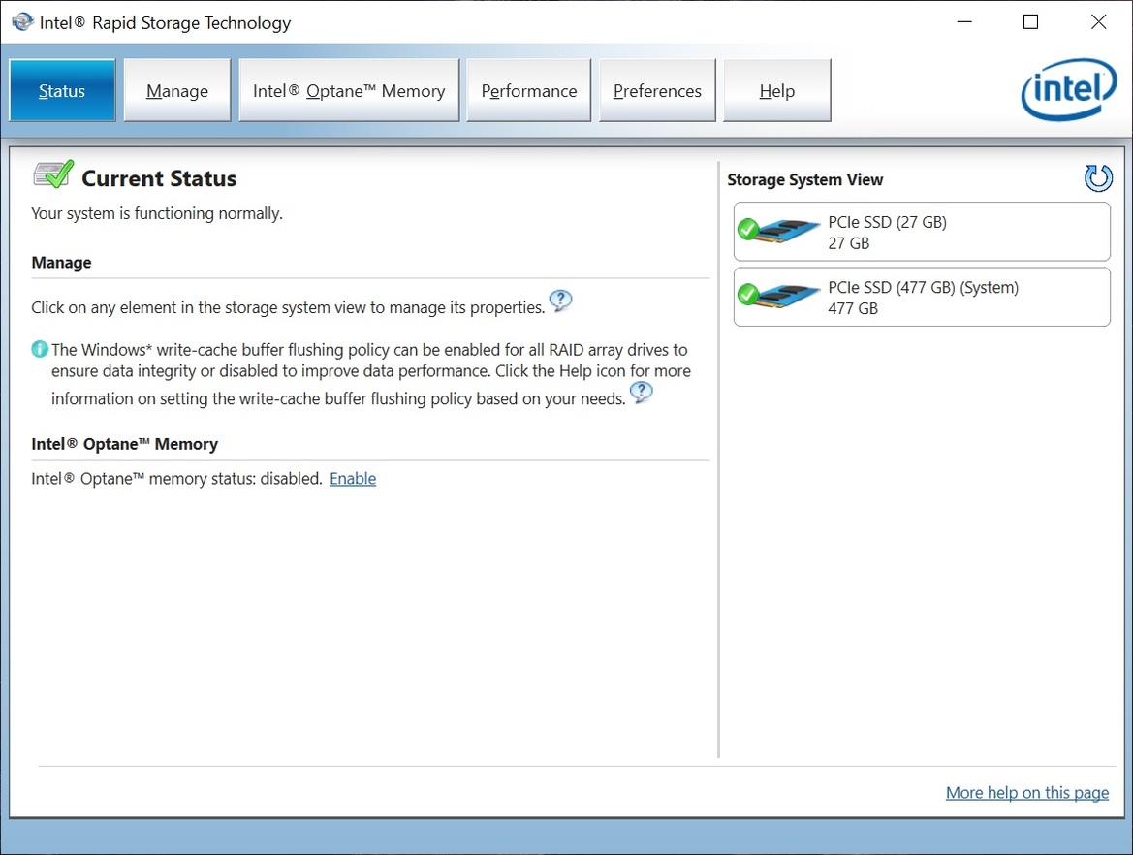Click the 'Storage System View' heading
1133x855 pixels.
(x=805, y=180)
